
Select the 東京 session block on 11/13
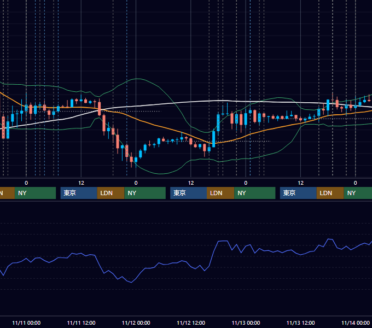tap(298, 193)
